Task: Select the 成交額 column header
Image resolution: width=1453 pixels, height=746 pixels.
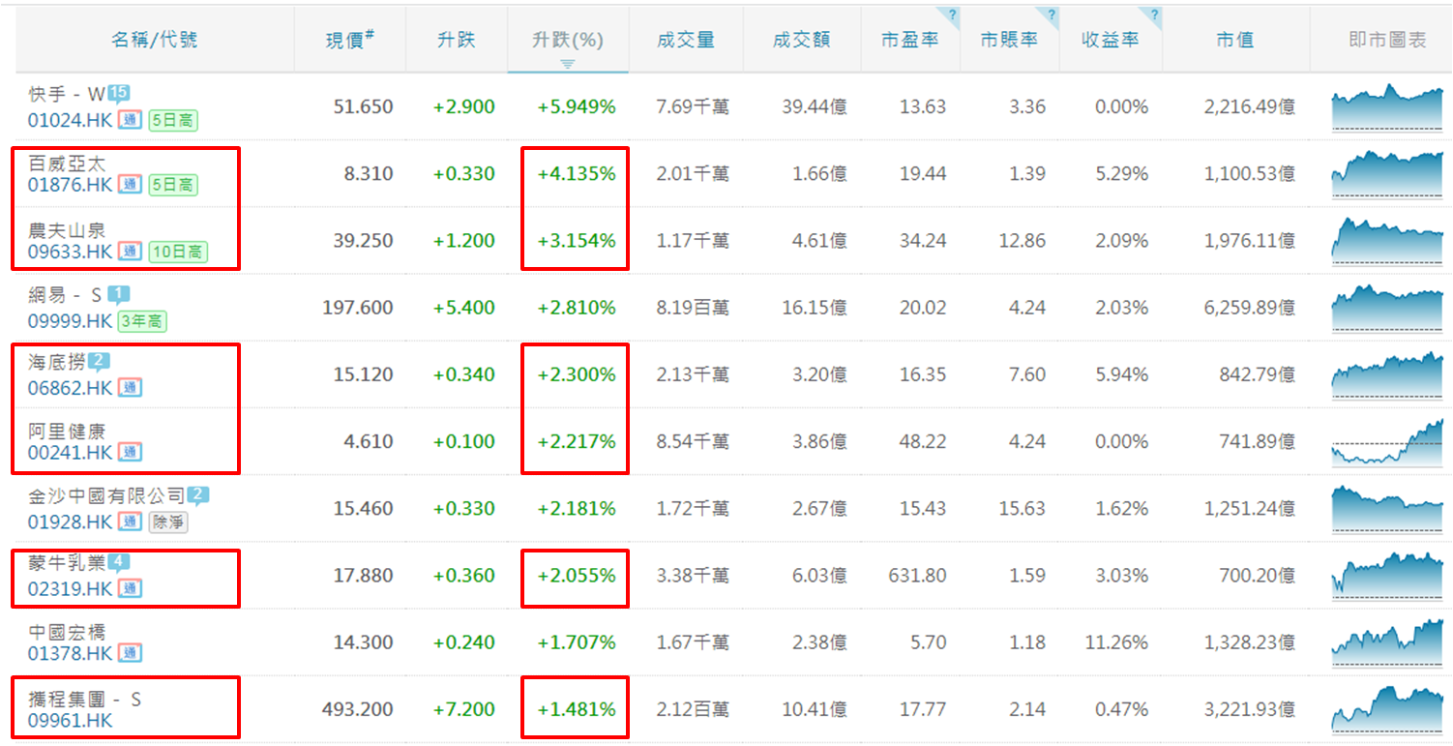Action: 801,40
